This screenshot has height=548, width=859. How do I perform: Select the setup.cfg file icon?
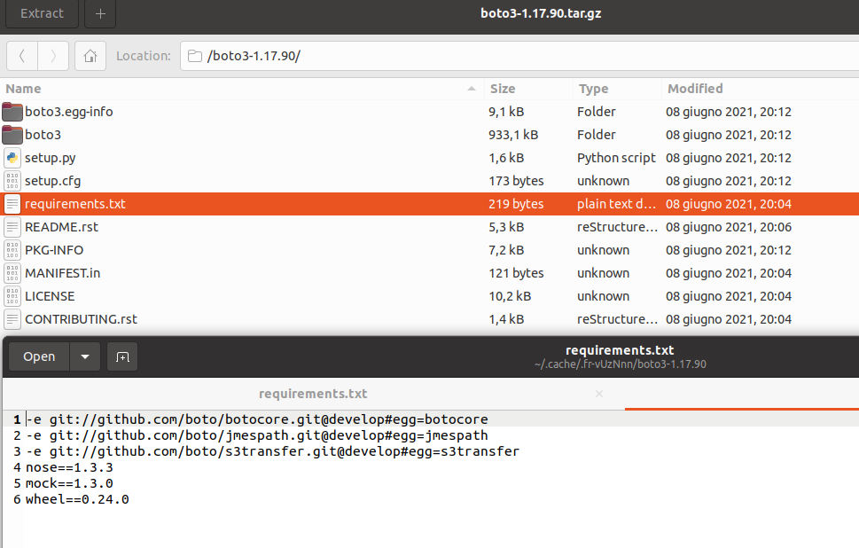[12, 181]
